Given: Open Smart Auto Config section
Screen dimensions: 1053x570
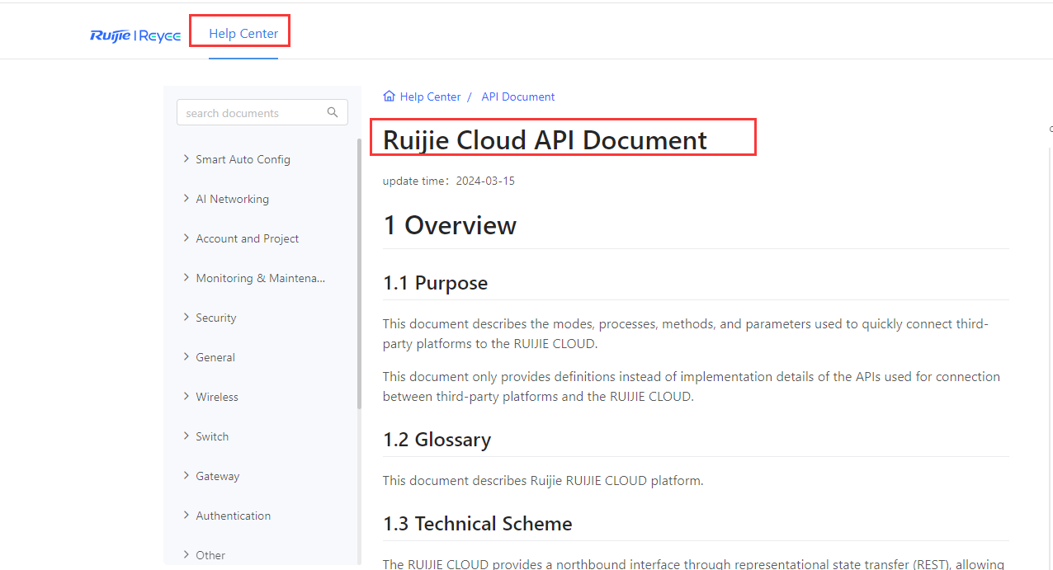Looking at the screenshot, I should (243, 159).
